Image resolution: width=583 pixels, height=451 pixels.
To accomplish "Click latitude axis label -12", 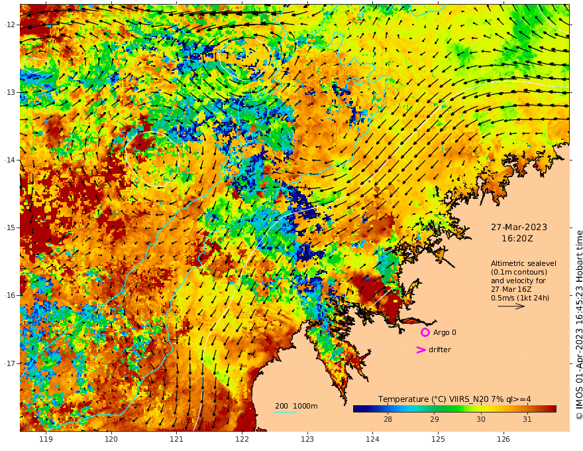I will coord(10,25).
